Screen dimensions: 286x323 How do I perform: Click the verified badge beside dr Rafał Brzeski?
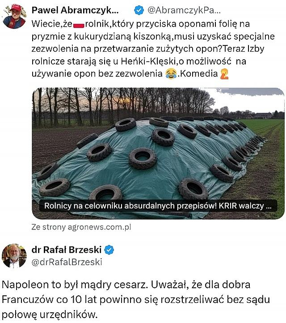tap(109, 250)
